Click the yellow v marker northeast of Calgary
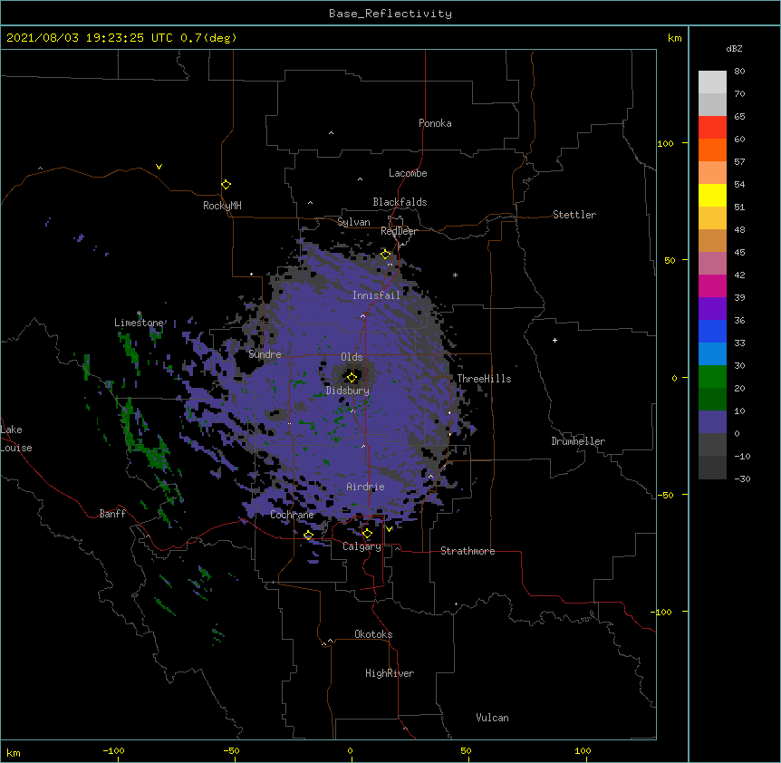This screenshot has height=763, width=781. pos(389,528)
